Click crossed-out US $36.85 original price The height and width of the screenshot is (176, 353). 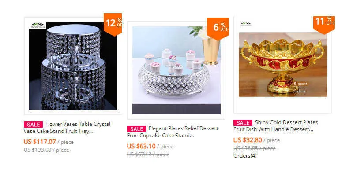pos(255,148)
